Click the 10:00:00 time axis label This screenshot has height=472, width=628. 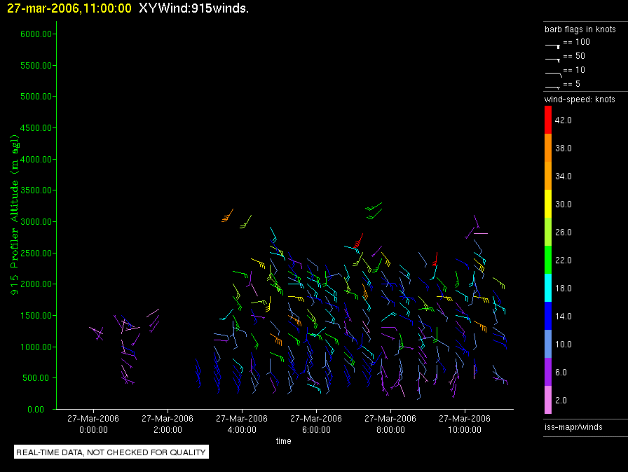pyautogui.click(x=465, y=430)
